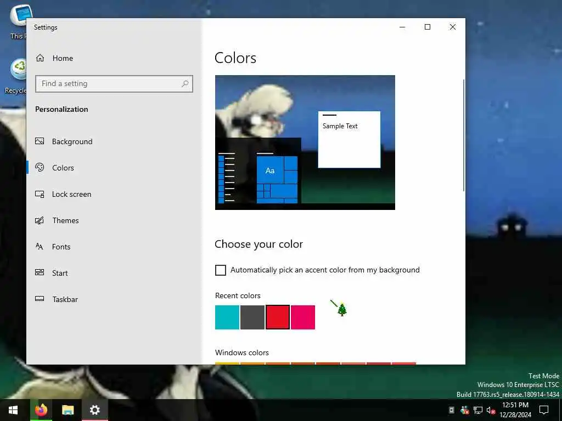This screenshot has width=562, height=421.
Task: Click the Choose your color heading
Action: click(259, 244)
